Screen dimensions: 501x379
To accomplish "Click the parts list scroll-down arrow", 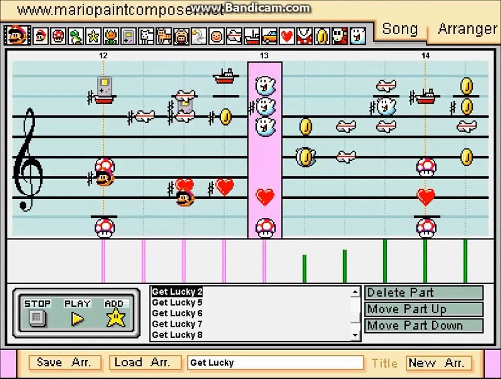I will pyautogui.click(x=355, y=335).
